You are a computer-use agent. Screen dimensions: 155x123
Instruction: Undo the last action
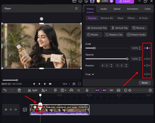coord(5,90)
